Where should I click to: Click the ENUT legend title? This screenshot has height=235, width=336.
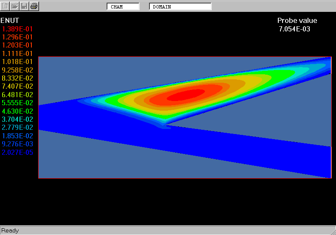[x=10, y=20]
